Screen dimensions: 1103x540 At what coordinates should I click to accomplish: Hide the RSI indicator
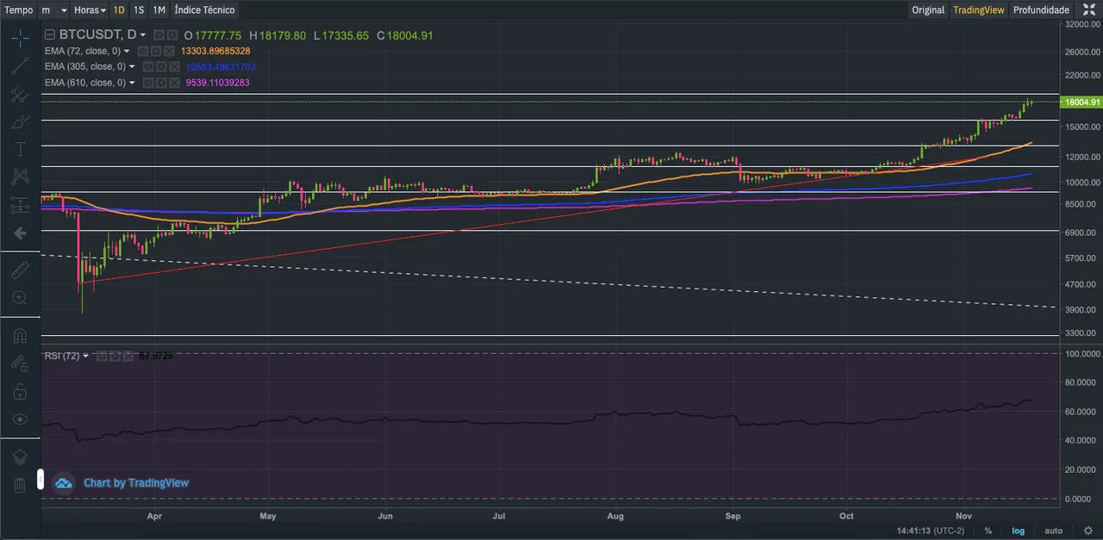coord(102,356)
